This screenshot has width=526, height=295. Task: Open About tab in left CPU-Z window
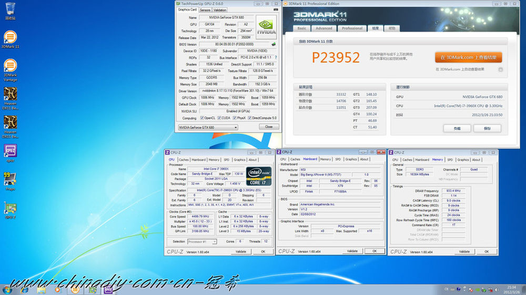pos(252,160)
